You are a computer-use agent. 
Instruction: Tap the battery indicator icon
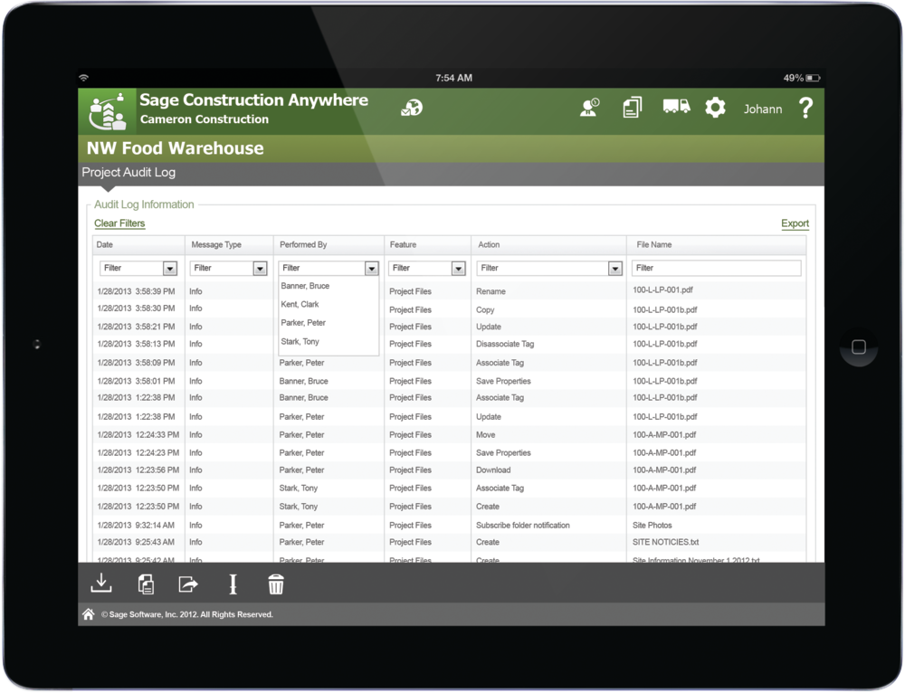(814, 77)
